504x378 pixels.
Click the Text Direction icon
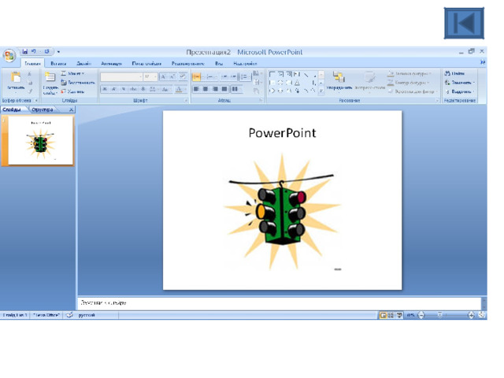pyautogui.click(x=256, y=73)
